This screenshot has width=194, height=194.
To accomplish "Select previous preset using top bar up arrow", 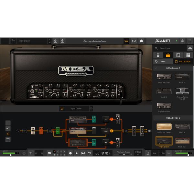I will tap(49, 39).
